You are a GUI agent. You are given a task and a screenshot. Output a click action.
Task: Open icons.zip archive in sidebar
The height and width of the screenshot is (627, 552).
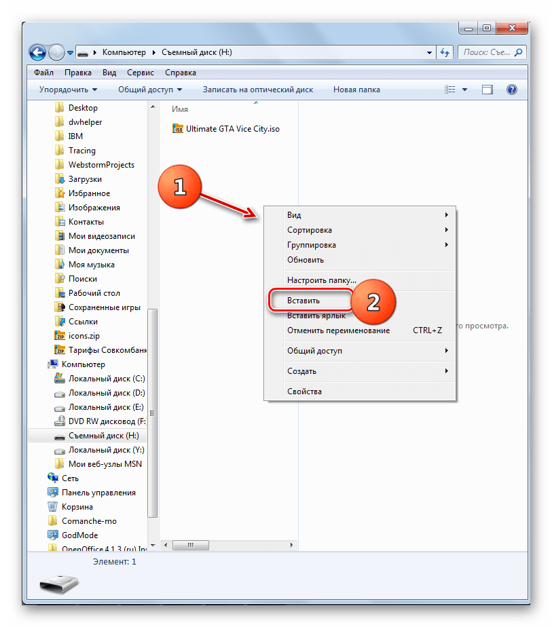[x=83, y=336]
